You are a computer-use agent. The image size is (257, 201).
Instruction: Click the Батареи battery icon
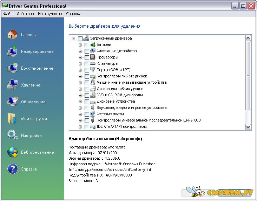[93, 44]
